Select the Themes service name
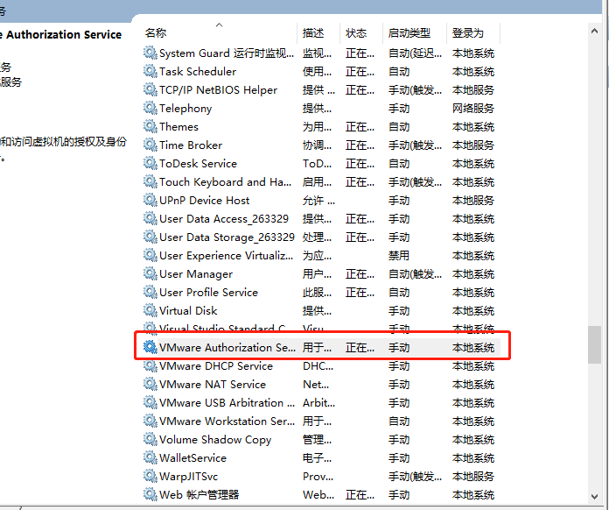The width and height of the screenshot is (609, 510). tap(178, 127)
